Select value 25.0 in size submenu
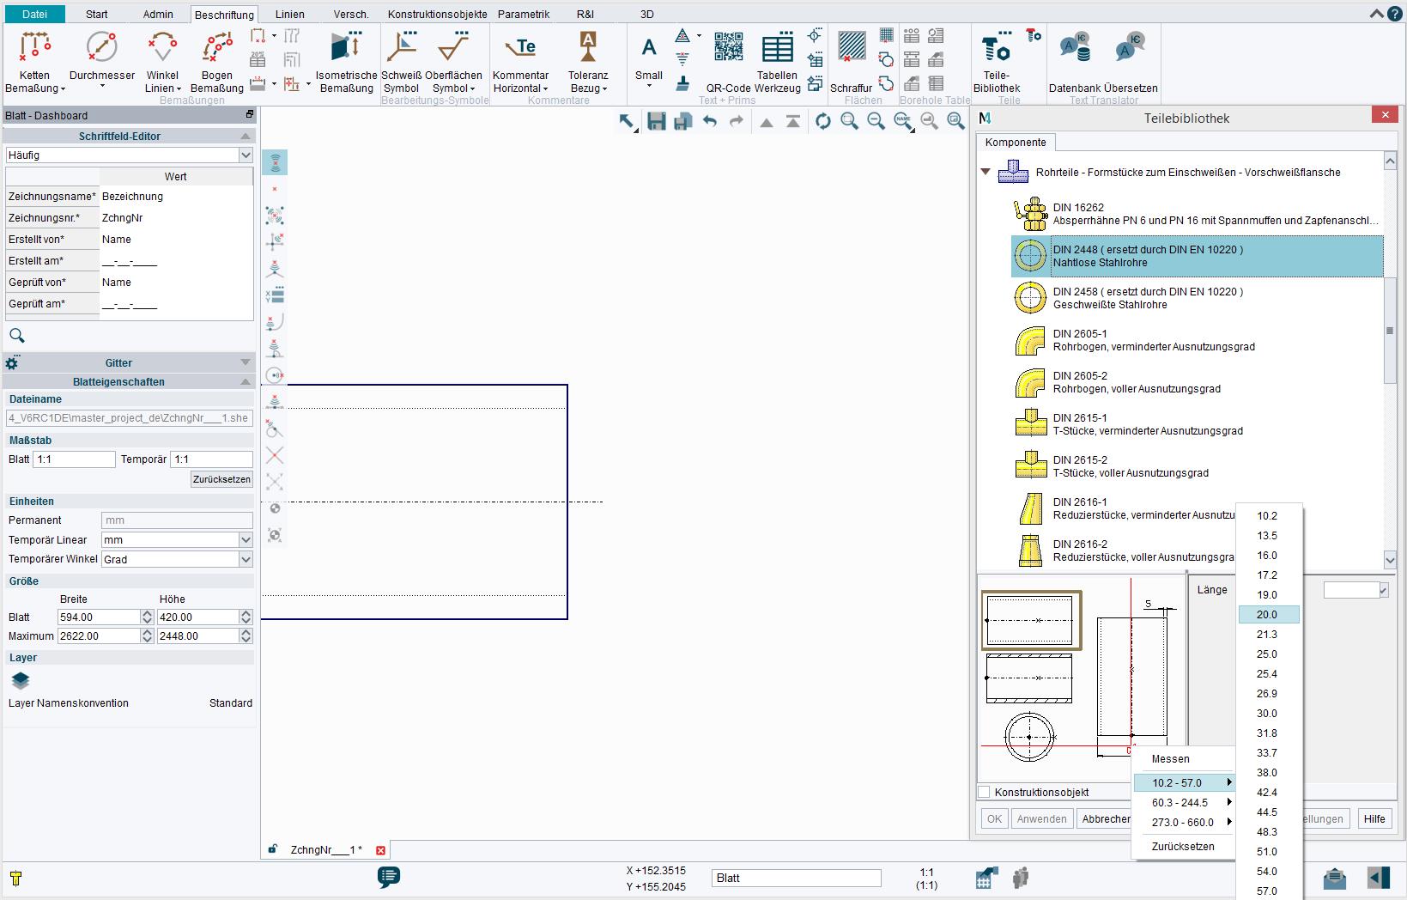Image resolution: width=1407 pixels, height=900 pixels. point(1267,654)
